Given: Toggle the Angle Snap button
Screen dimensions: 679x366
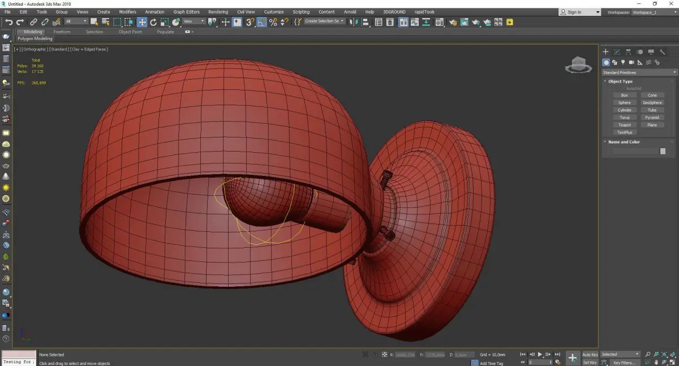Looking at the screenshot, I should point(262,22).
